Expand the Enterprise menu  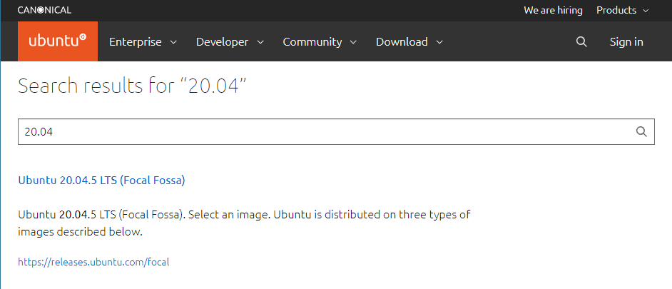[143, 41]
